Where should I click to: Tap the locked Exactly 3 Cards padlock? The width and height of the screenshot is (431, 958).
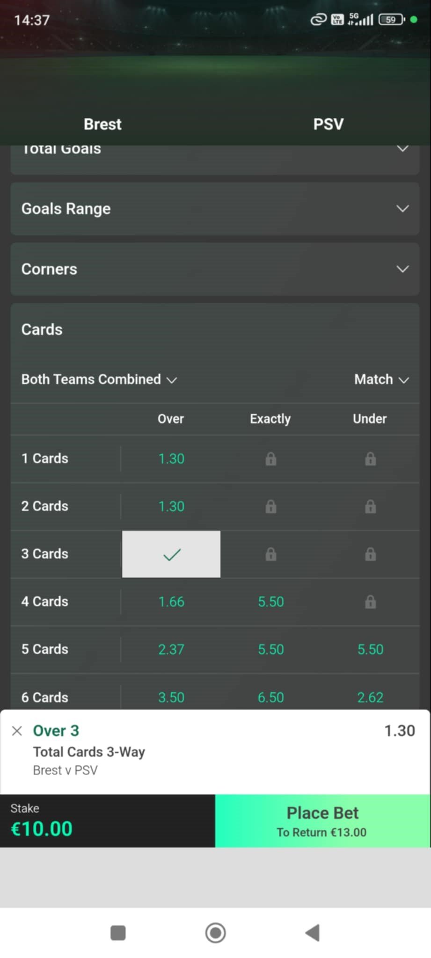click(270, 554)
